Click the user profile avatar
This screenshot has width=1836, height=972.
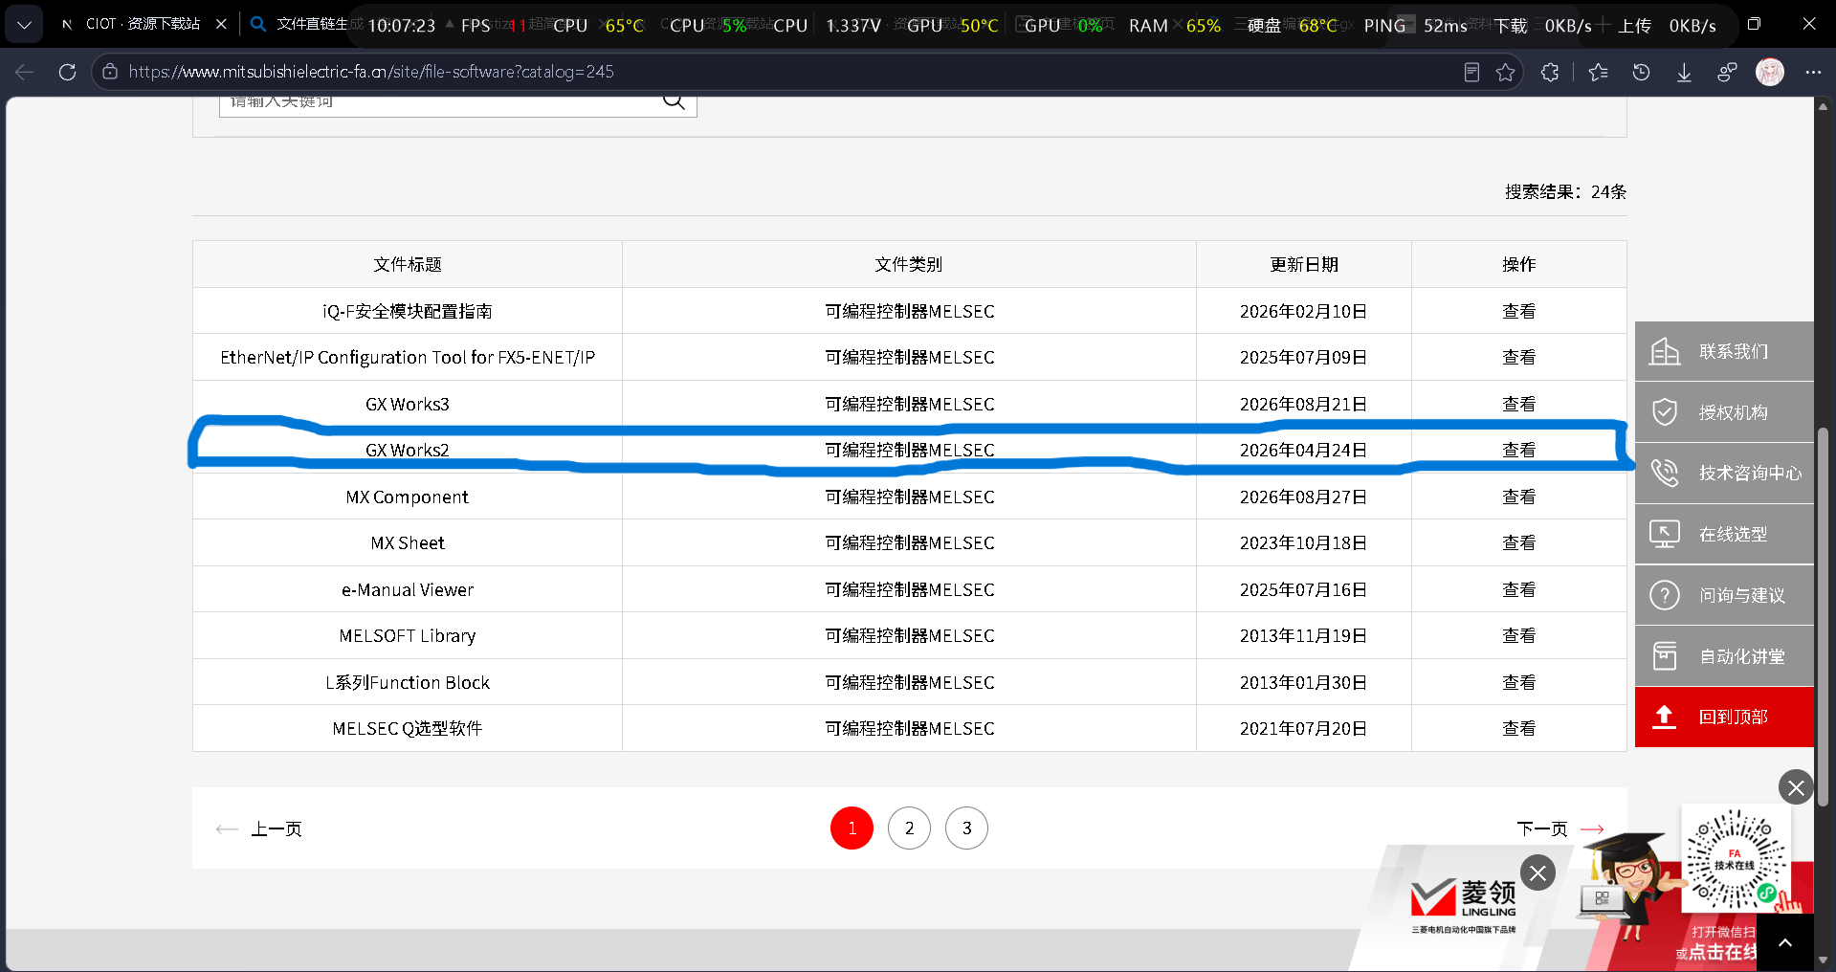[1770, 72]
